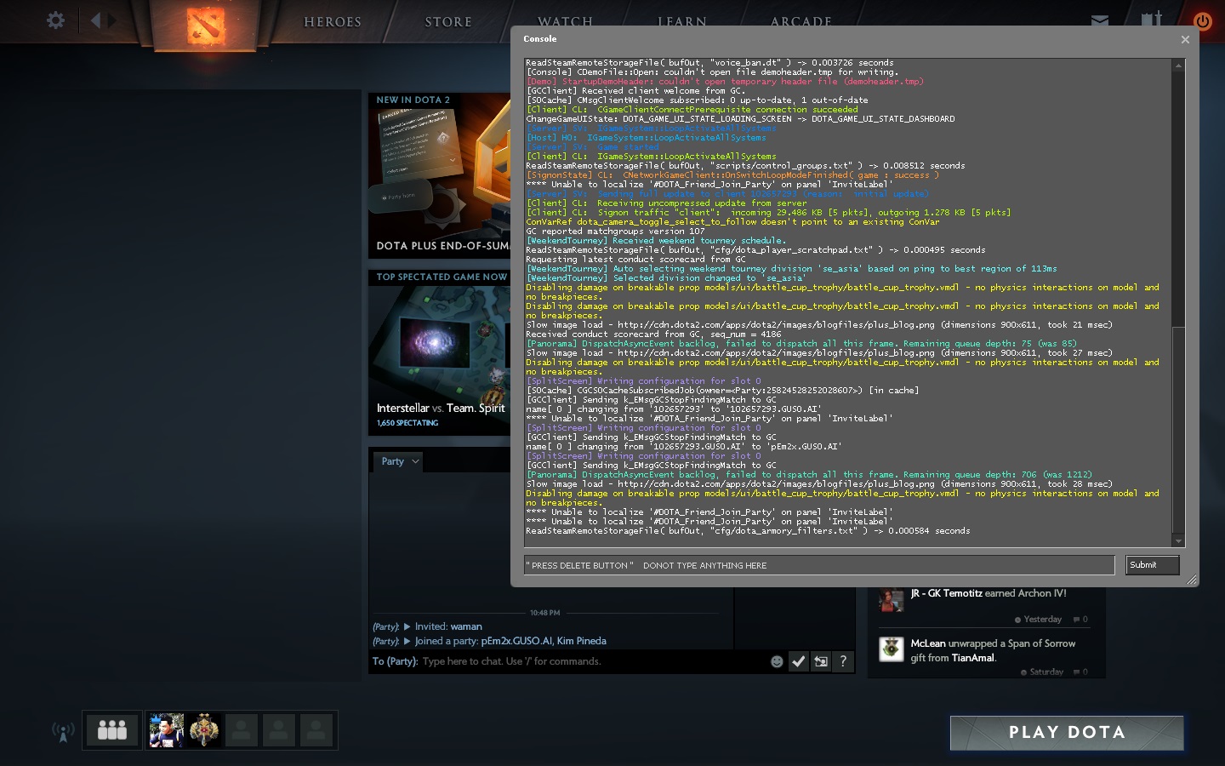Screen dimensions: 1225x766
Task: Click pEm2x.GUSO.AI name in chat
Action: 516,641
